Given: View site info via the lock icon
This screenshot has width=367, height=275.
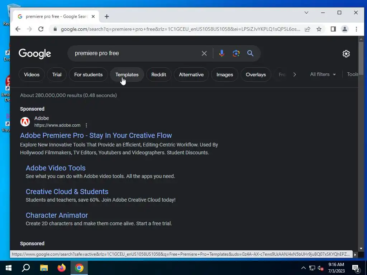Looking at the screenshot, I should tap(55, 29).
